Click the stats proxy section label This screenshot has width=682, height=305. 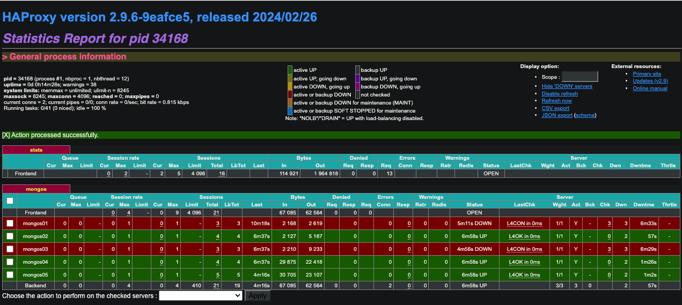[x=36, y=150]
